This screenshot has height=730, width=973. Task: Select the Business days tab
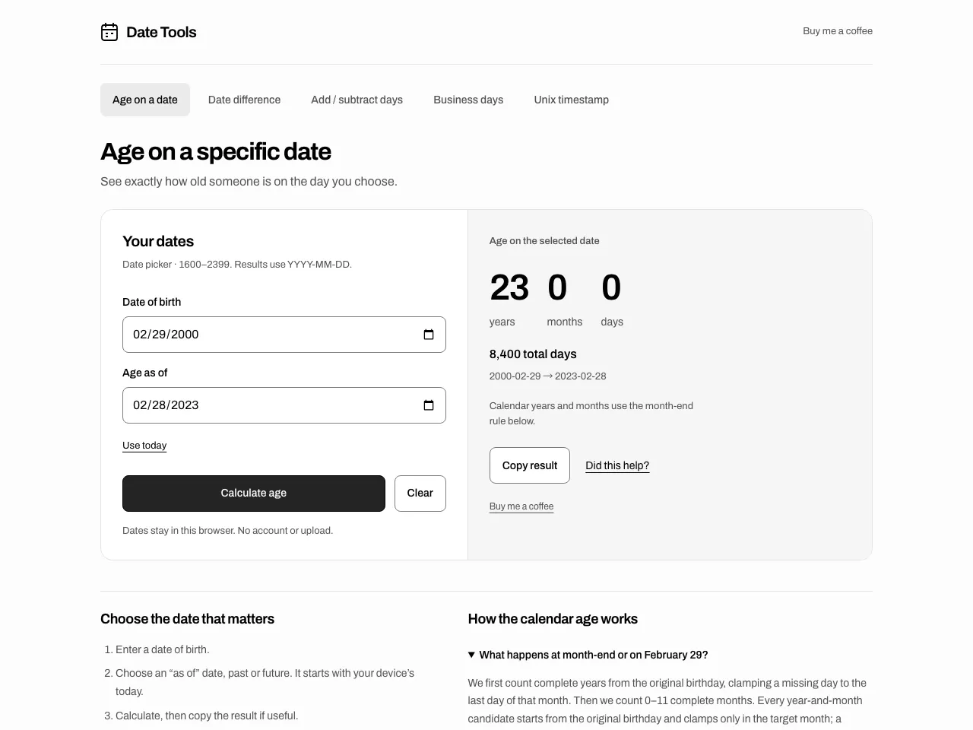(468, 100)
